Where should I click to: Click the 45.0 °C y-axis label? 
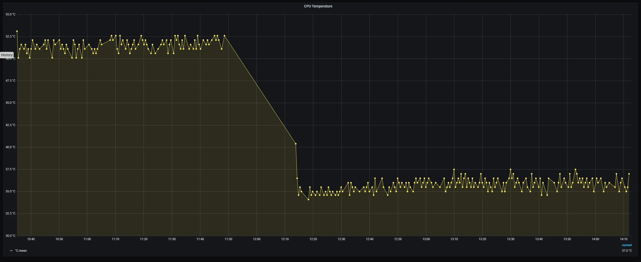pos(11,103)
